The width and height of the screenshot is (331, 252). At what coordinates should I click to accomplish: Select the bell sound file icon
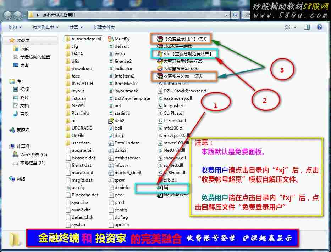tap(111, 128)
